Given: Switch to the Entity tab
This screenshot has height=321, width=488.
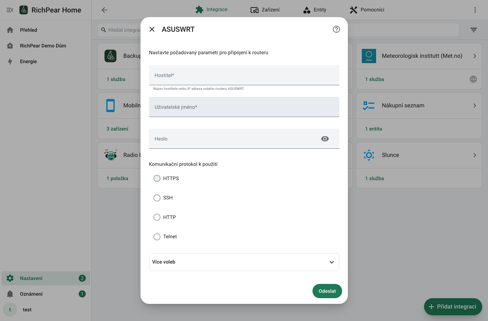Looking at the screenshot, I should pyautogui.click(x=315, y=10).
